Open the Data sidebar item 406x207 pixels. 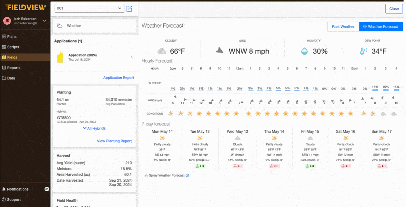tap(8, 78)
